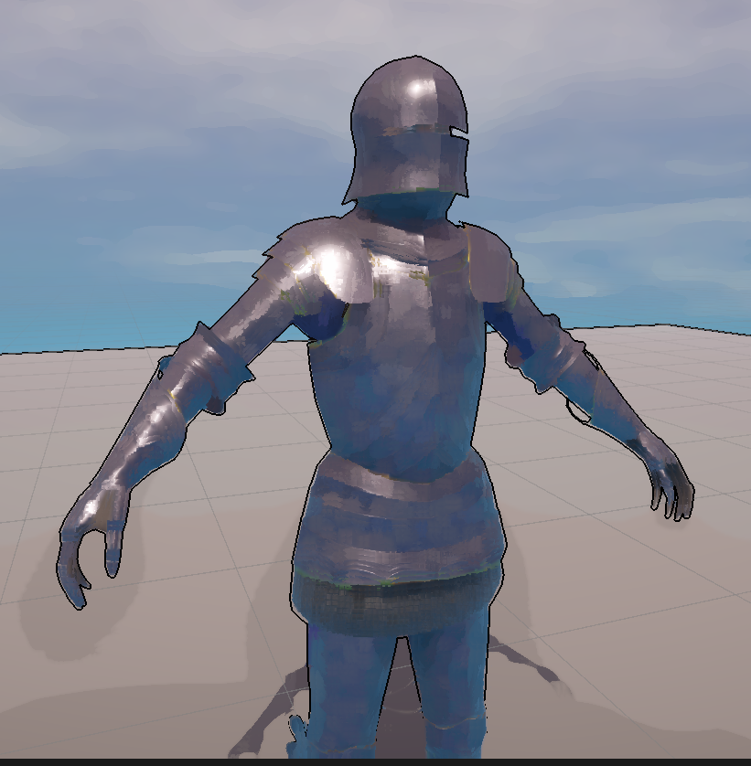
Task: Click the dark chainmail hem under the skirt
Action: (398, 608)
